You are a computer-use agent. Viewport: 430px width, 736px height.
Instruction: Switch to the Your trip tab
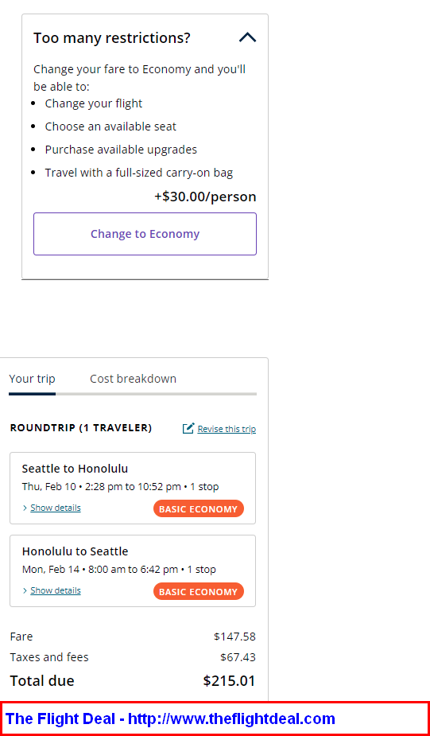[x=32, y=379]
